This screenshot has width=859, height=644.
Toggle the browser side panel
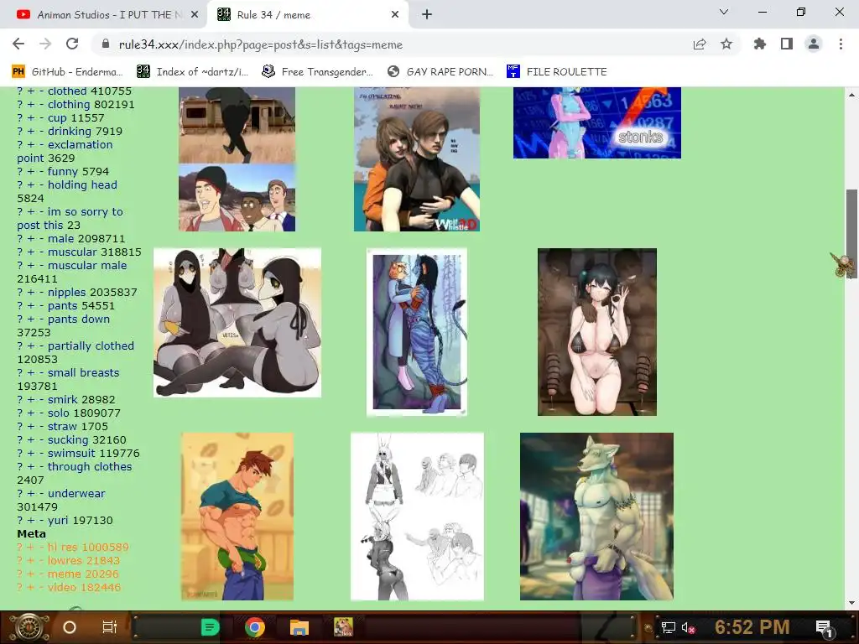coord(787,44)
